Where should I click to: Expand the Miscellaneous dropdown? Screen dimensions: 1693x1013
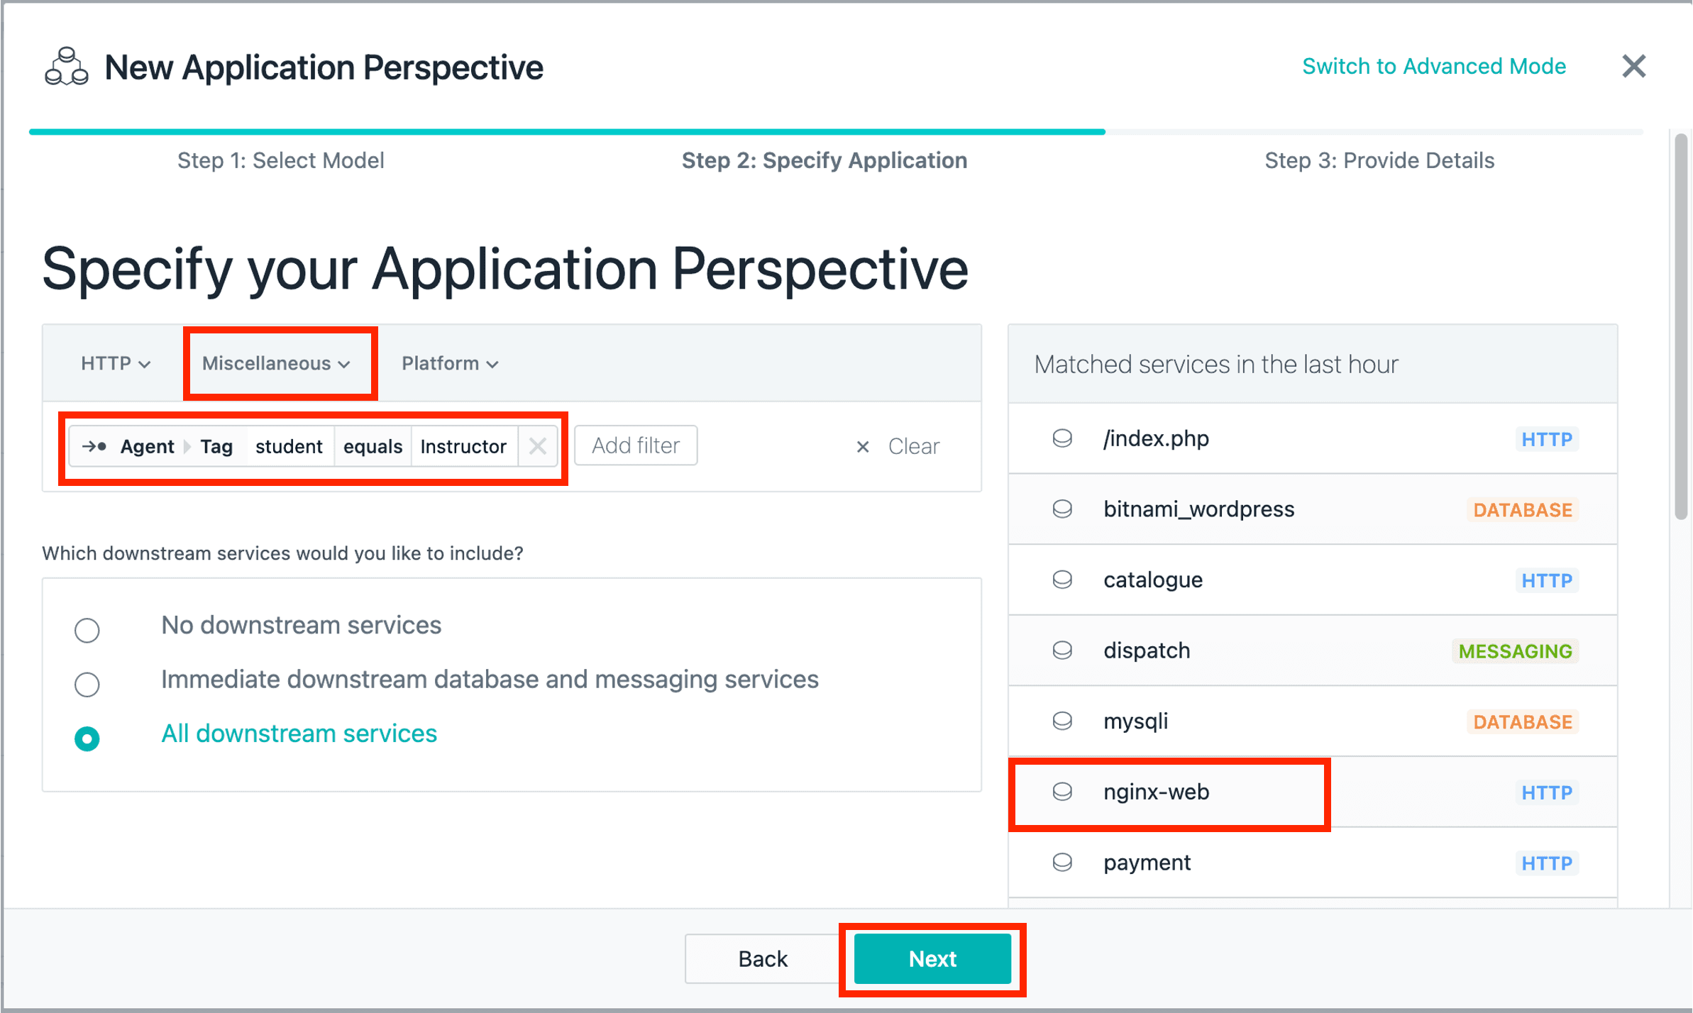coord(276,364)
